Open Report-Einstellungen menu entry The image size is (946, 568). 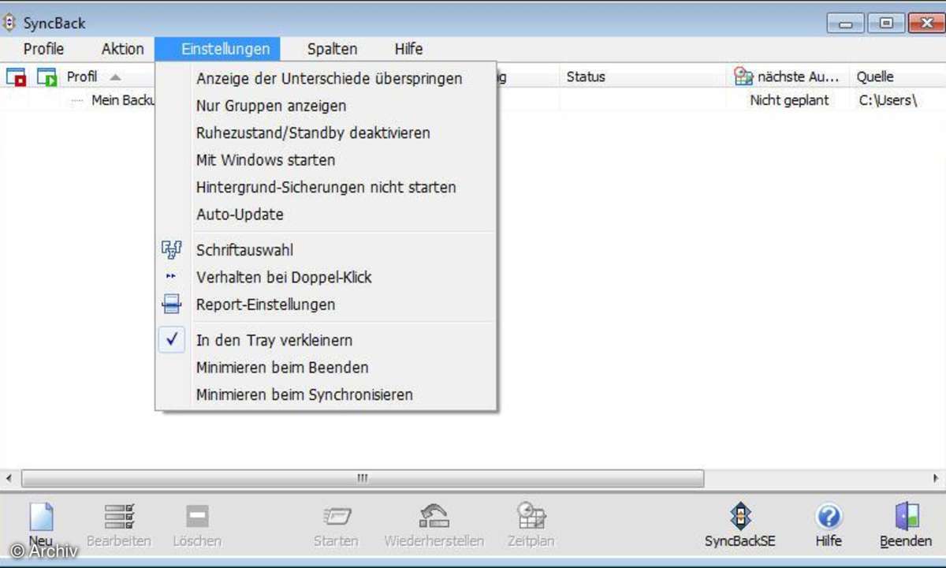pos(326,305)
